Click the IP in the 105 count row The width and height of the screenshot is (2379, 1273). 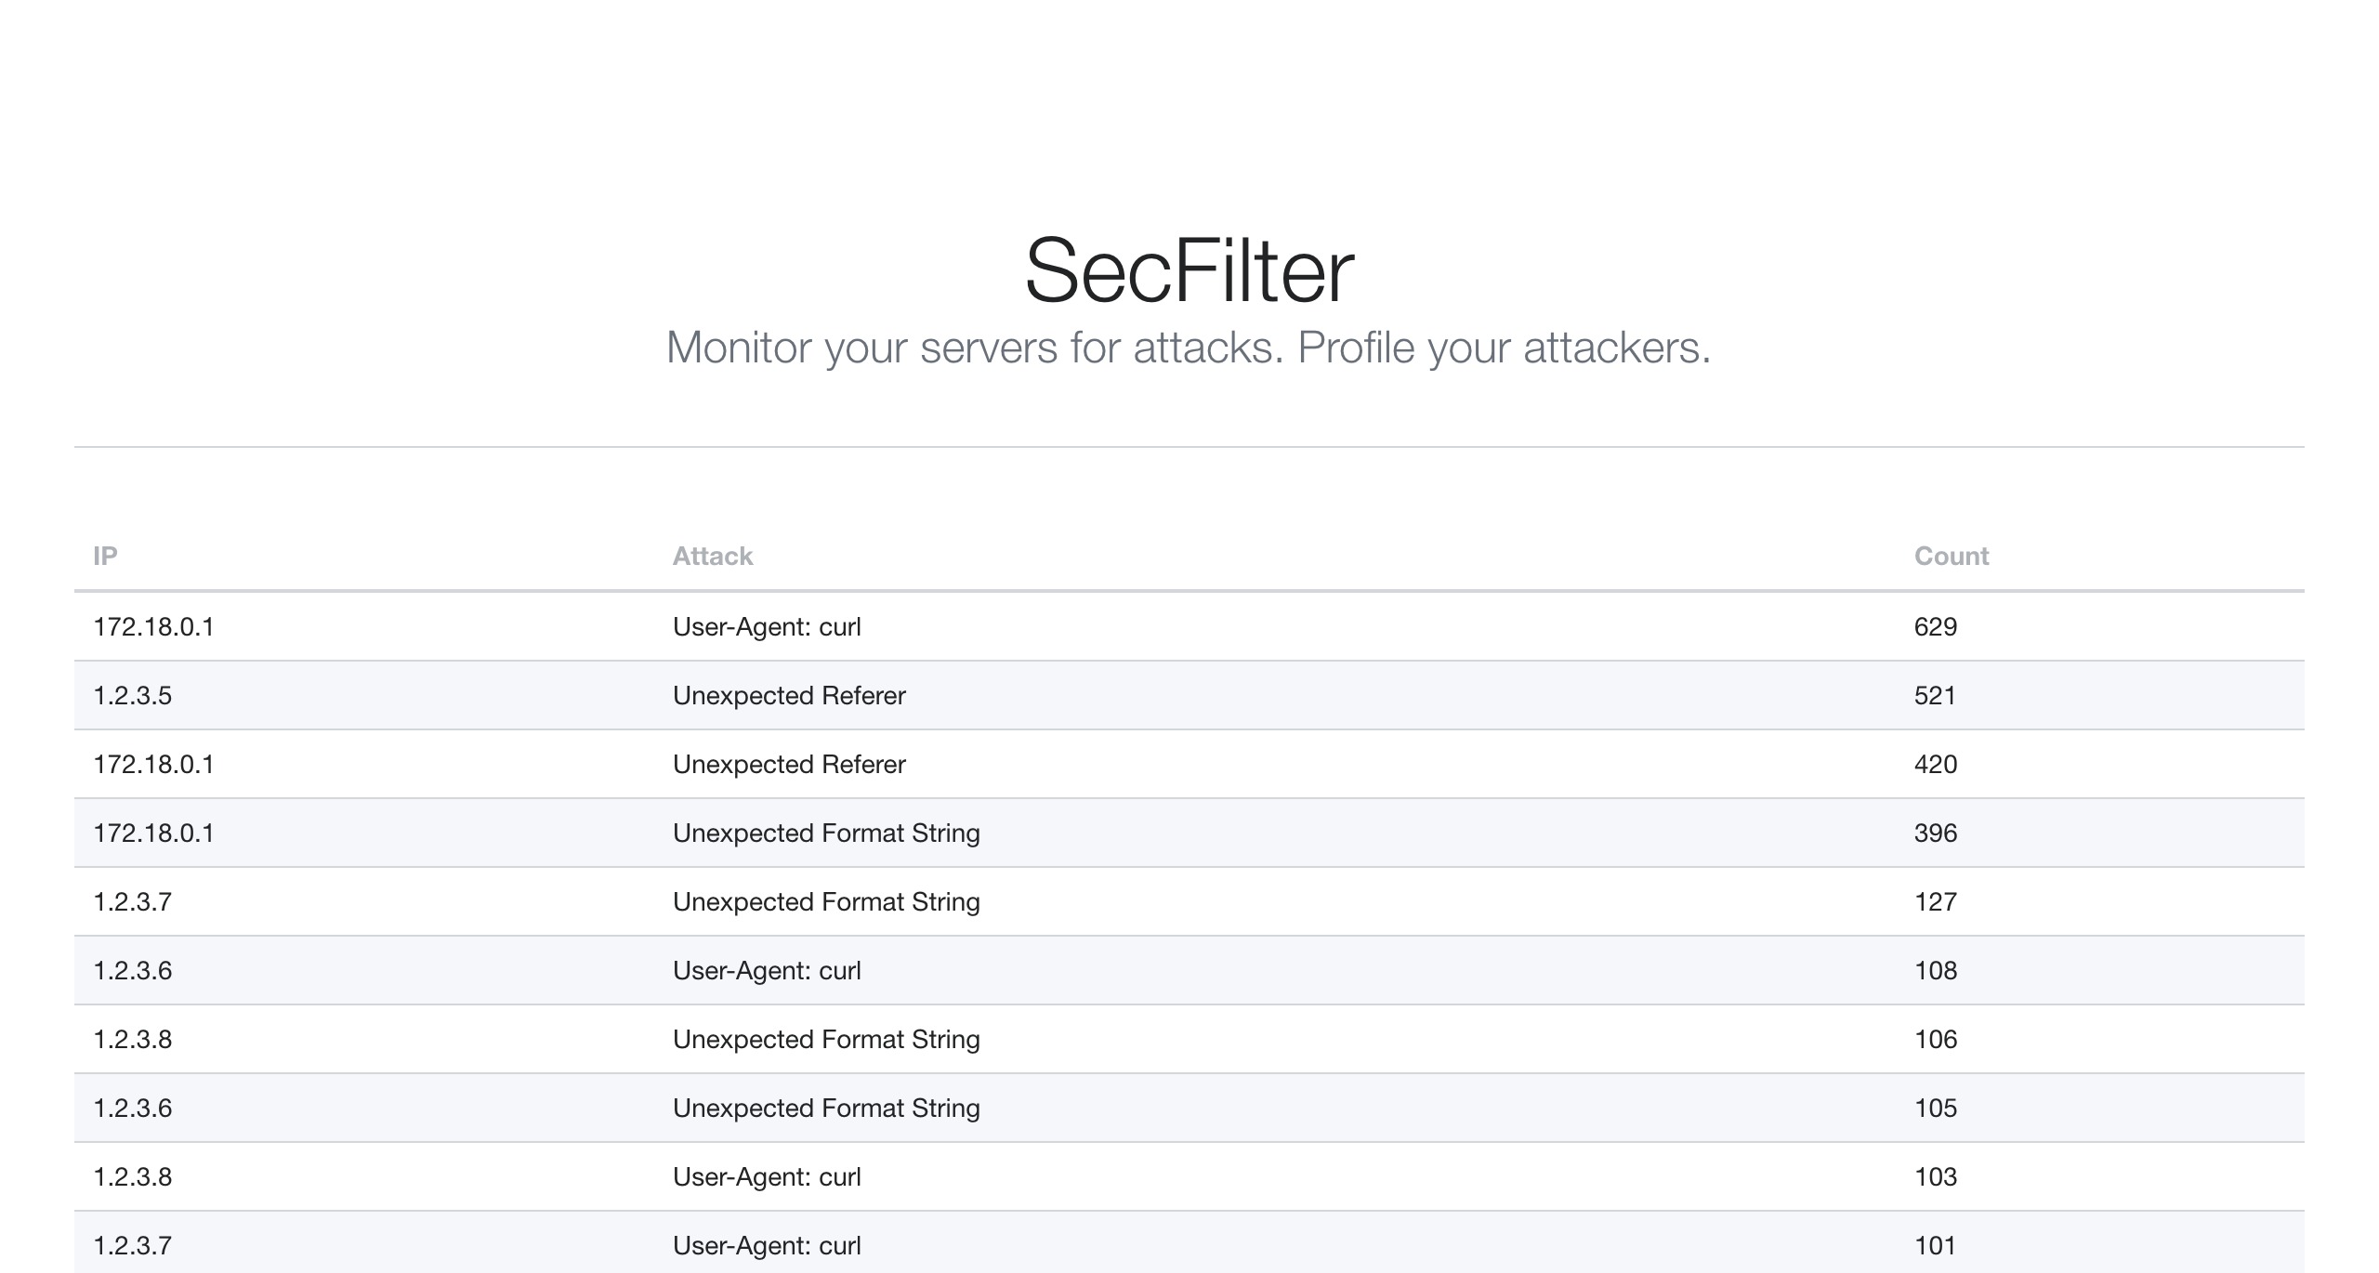pyautogui.click(x=133, y=1109)
